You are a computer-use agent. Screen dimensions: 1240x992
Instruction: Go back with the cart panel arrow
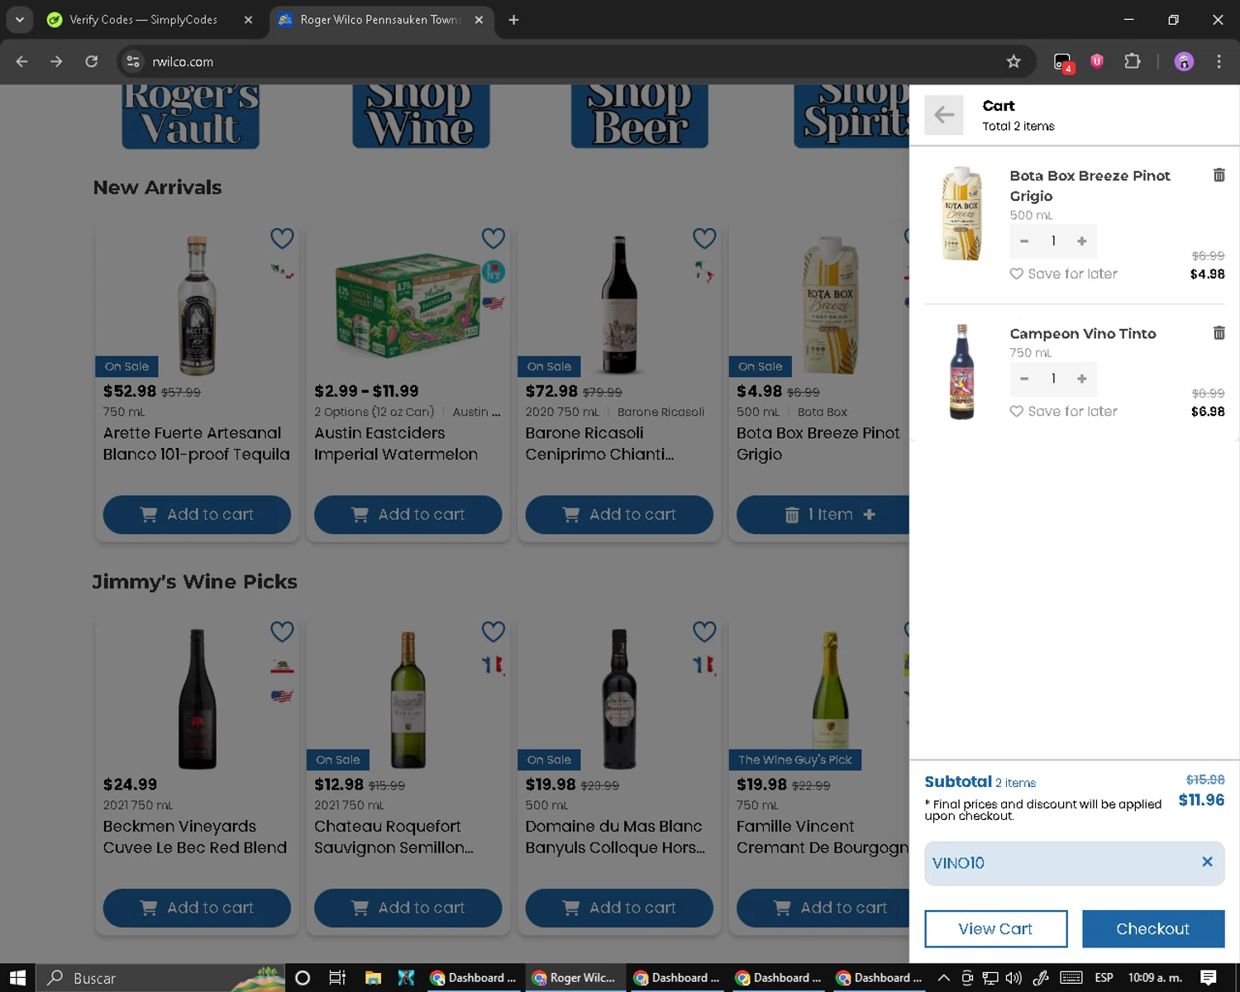pyautogui.click(x=944, y=115)
